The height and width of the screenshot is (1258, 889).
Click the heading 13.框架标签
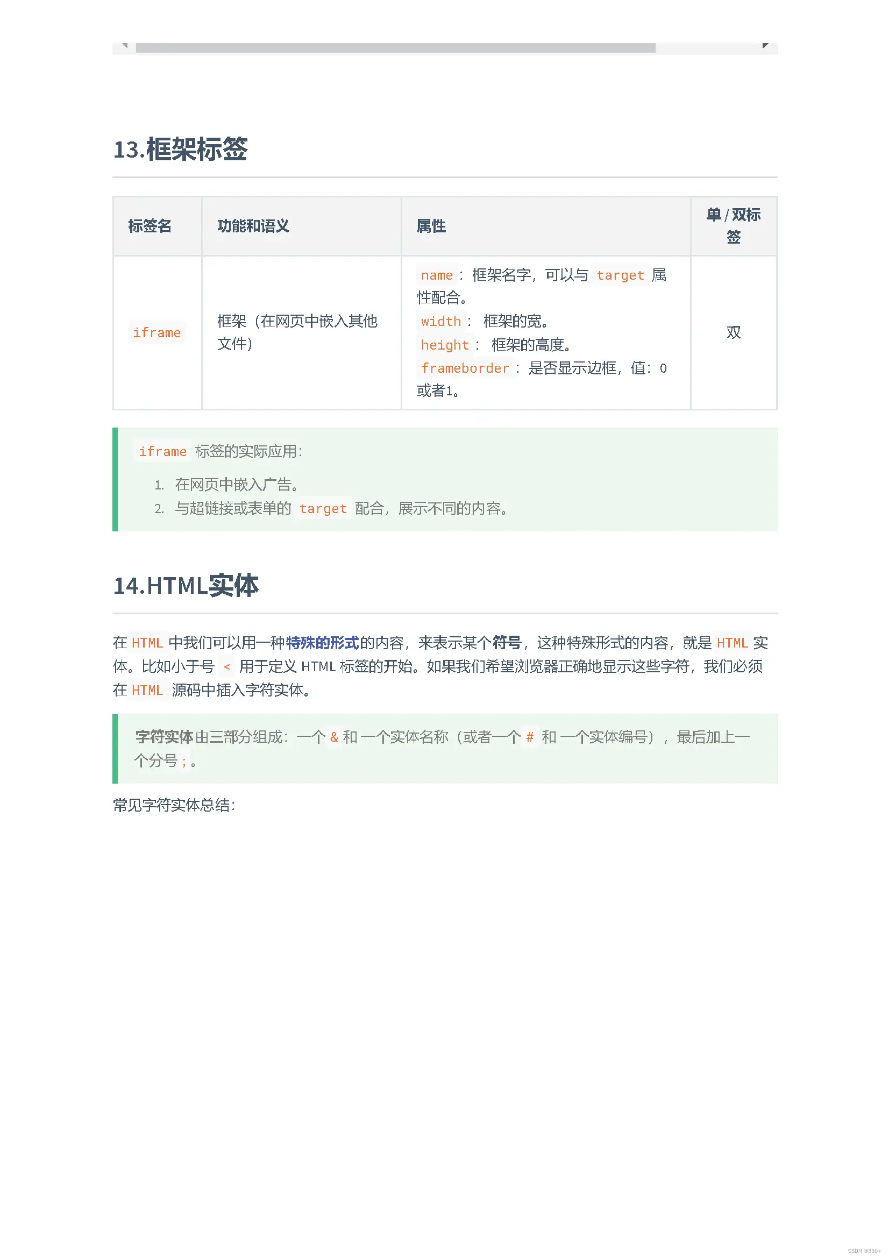(180, 150)
